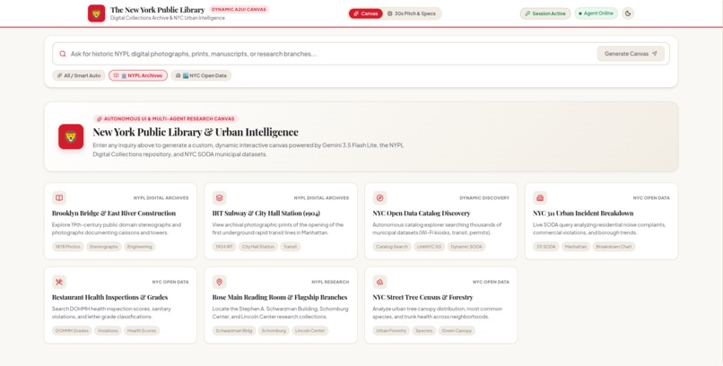Click the Generate Canvas button

tap(631, 54)
